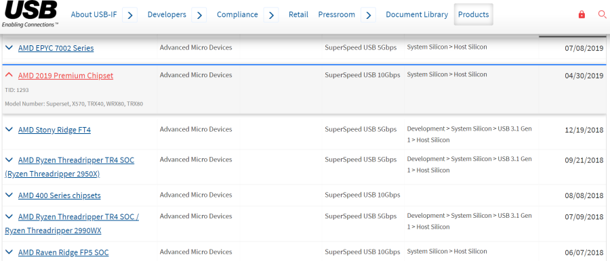The image size is (610, 261).
Task: Go to the Retail page
Action: click(298, 15)
